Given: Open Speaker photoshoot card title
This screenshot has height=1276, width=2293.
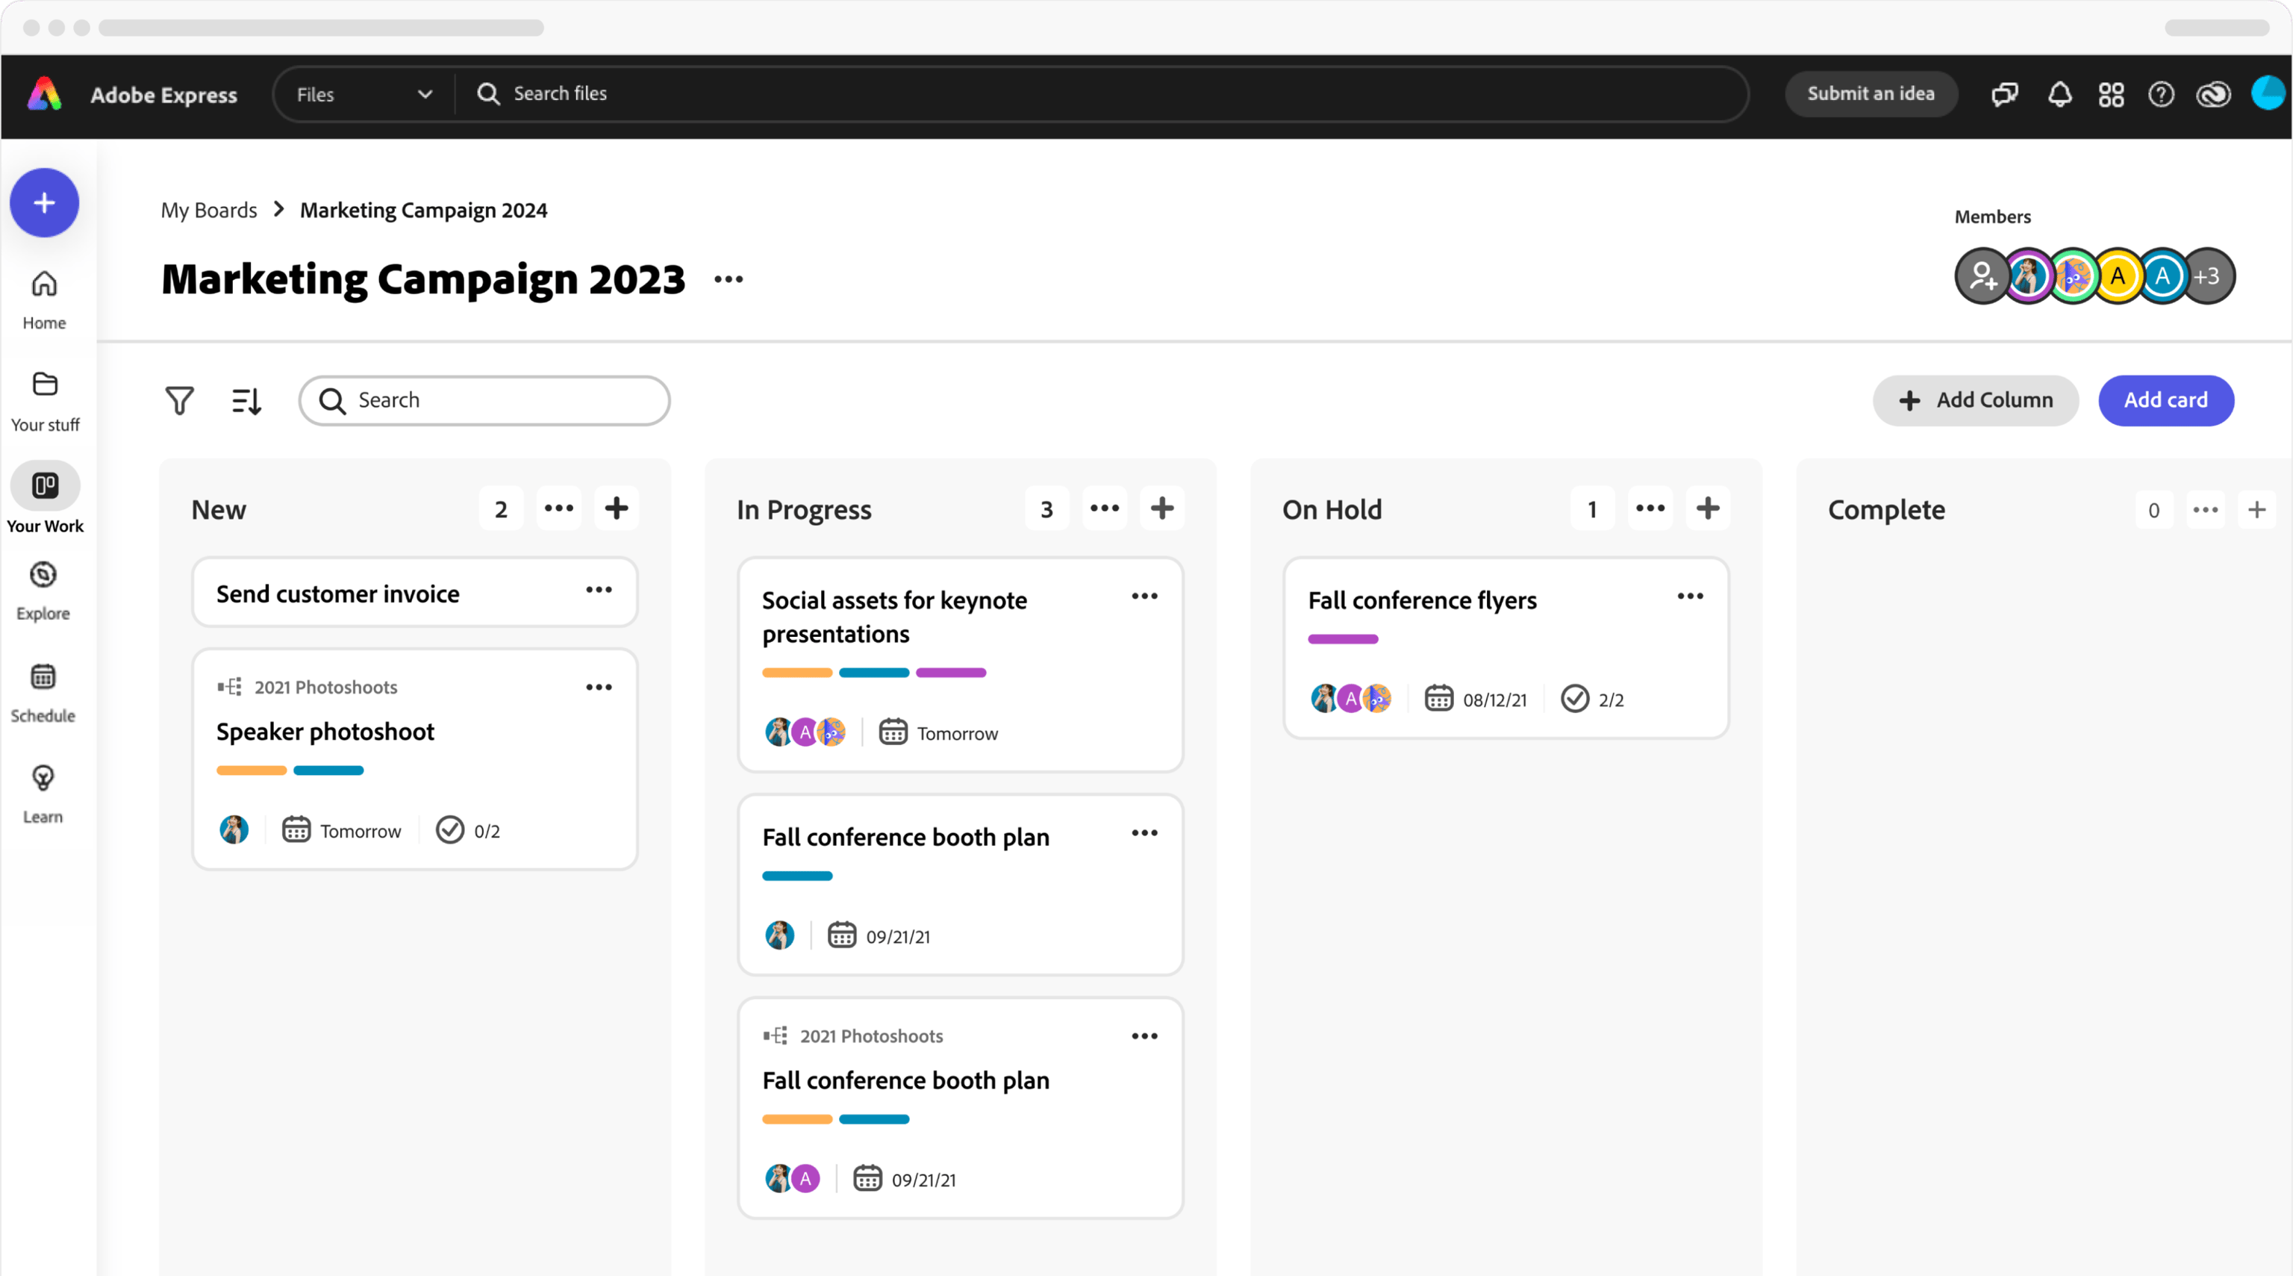Looking at the screenshot, I should click(325, 732).
